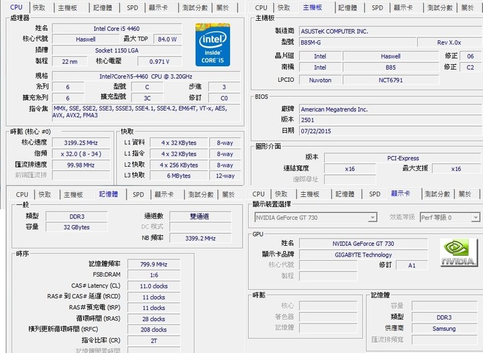Screen dimensions: 483x353
Task: In the GPU window, switch to the CPU tab
Action: point(258,194)
